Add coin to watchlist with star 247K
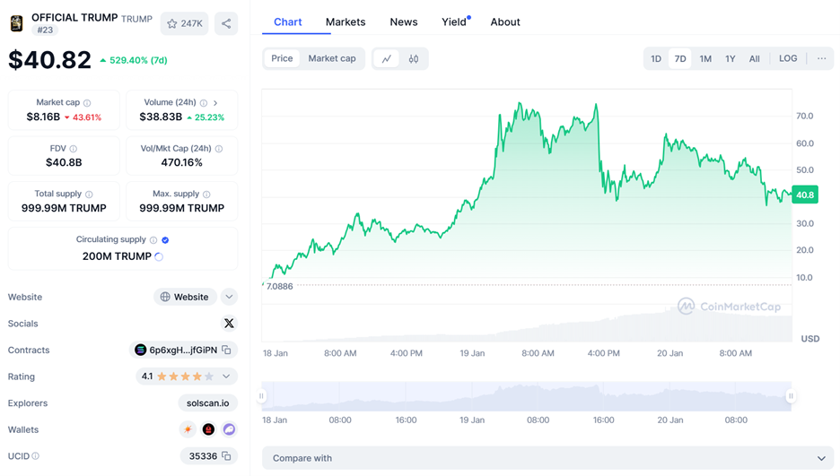 184,23
